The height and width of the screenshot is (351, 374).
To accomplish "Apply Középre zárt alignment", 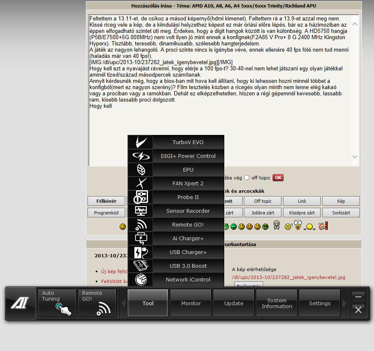I will pos(302,213).
